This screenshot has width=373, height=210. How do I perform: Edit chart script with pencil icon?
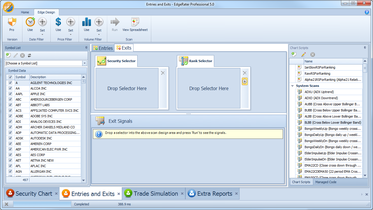303,55
